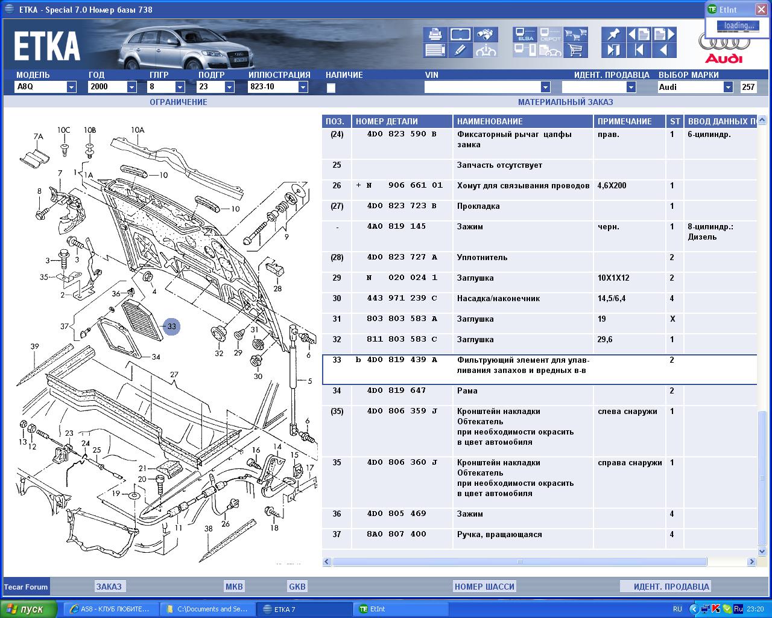Screen dimensions: 772x618
Task: Click the pushpin icon
Action: click(x=613, y=34)
